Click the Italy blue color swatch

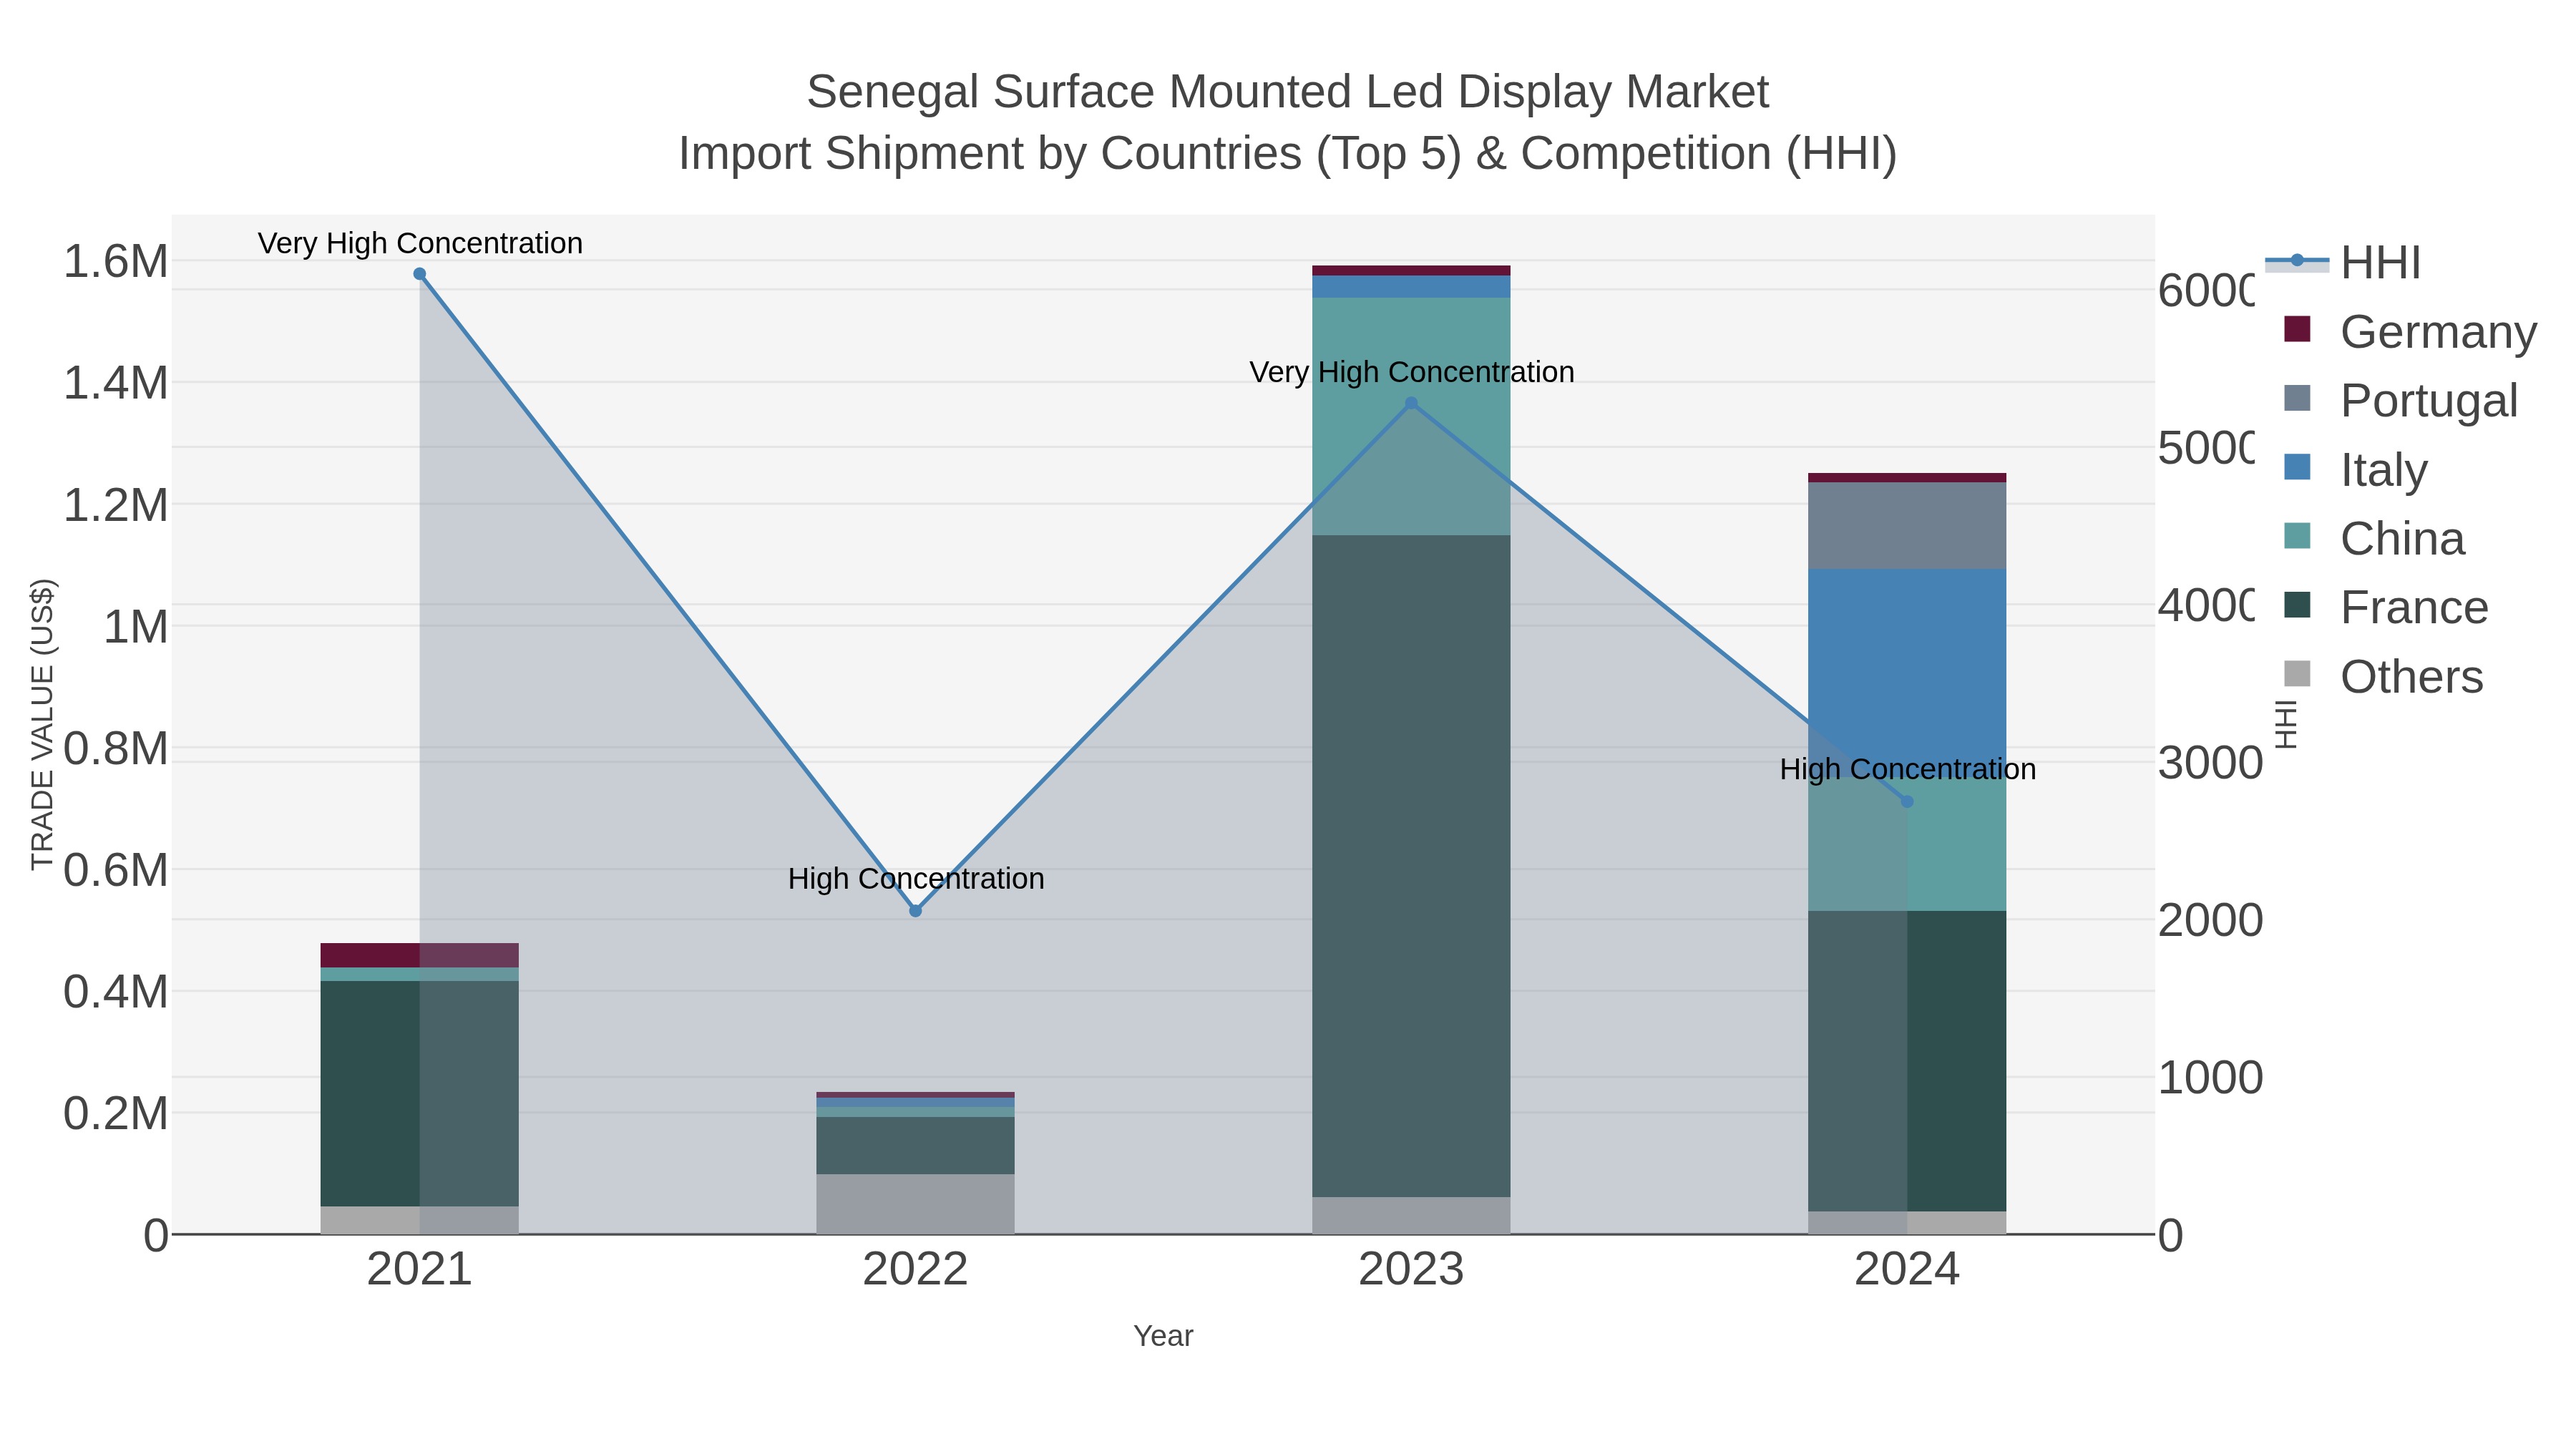point(2297,467)
